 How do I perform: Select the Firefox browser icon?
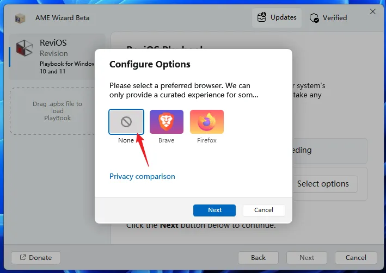[206, 122]
